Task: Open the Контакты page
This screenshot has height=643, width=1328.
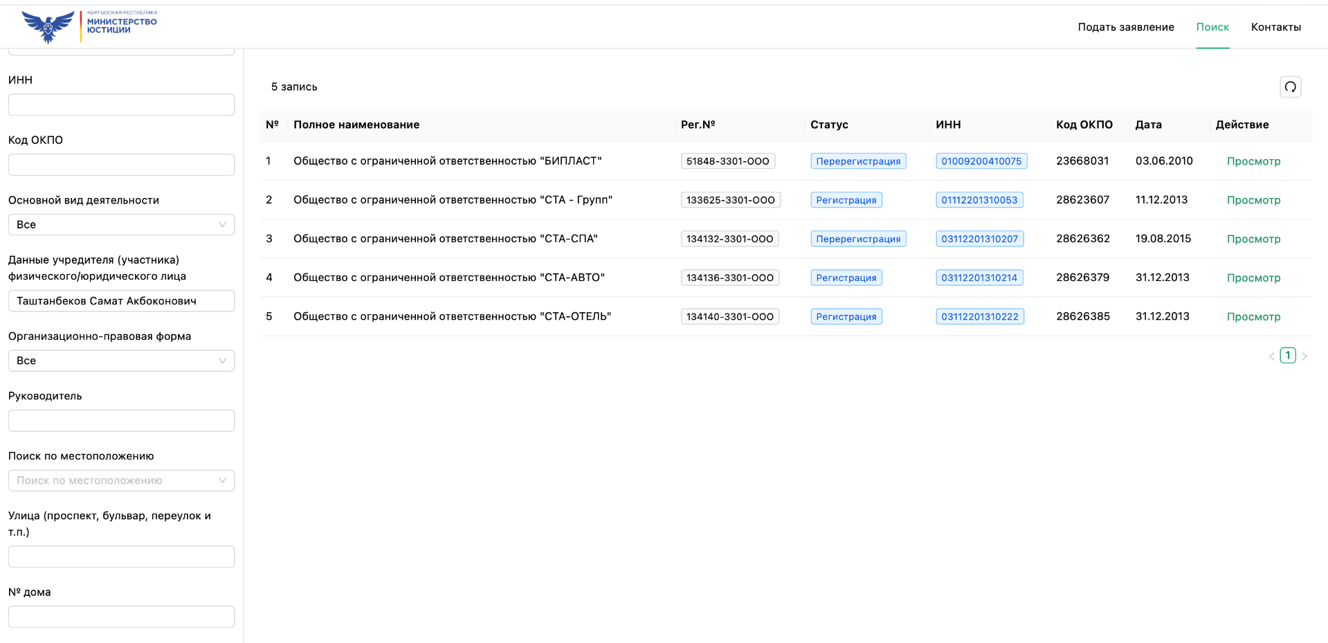Action: 1275,27
